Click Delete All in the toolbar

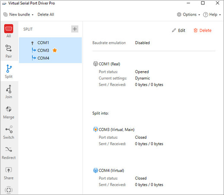coord(46,14)
